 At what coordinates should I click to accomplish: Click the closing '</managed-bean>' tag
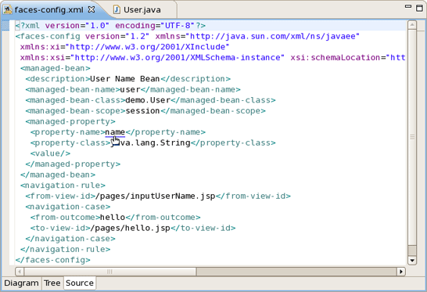(x=58, y=175)
